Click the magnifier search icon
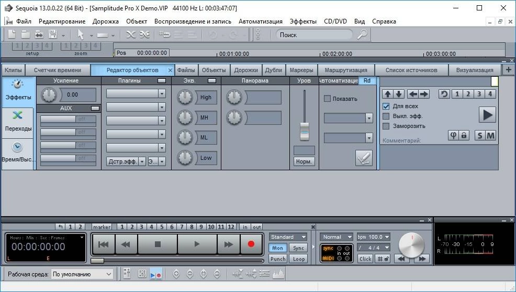This screenshot has height=292, width=516. pyautogui.click(x=362, y=34)
